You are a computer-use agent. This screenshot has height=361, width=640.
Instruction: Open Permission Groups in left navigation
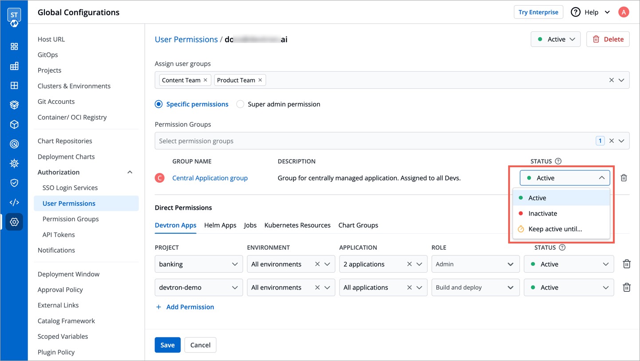pos(71,219)
